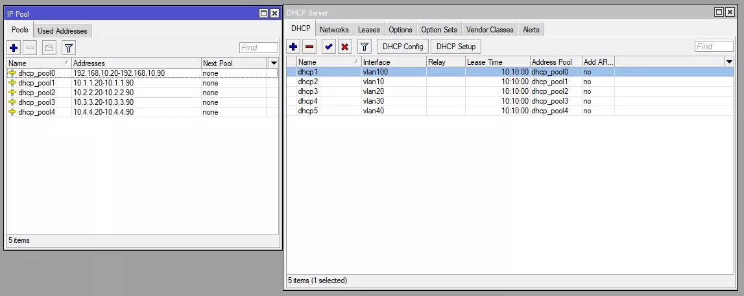The image size is (744, 296).
Task: Enable DHCP server with blue checkmark
Action: click(x=328, y=47)
